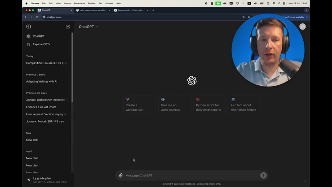Open the site info icon beside URL

[44, 17]
